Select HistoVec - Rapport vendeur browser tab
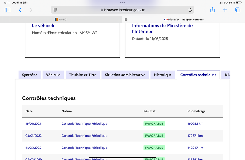Screen dimensions: 245x160 [184, 20]
